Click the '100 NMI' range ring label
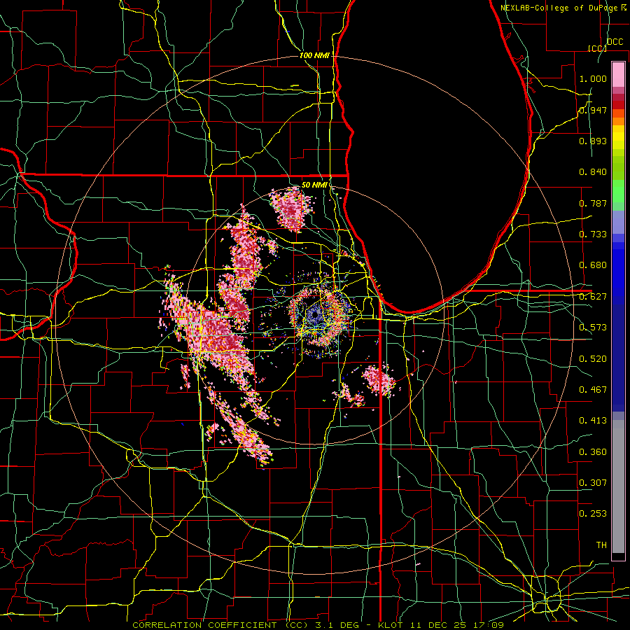630x630 pixels. coord(314,55)
